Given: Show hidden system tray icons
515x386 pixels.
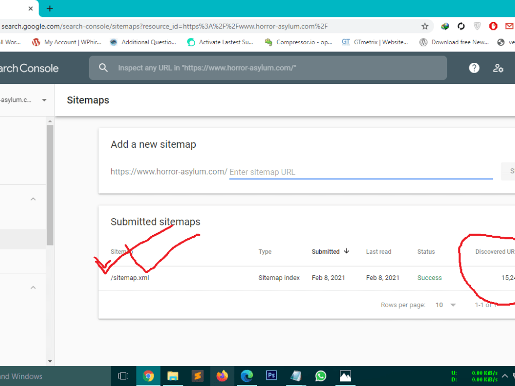Looking at the screenshot, I should [505, 376].
